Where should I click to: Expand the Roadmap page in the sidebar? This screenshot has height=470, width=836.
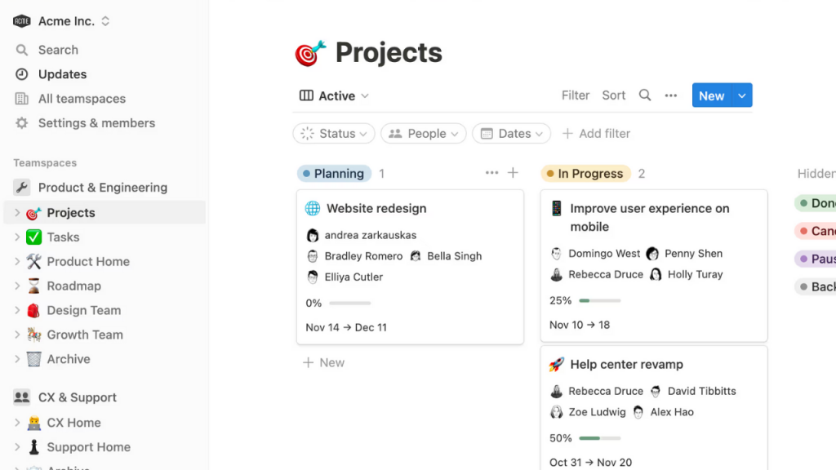click(x=17, y=286)
